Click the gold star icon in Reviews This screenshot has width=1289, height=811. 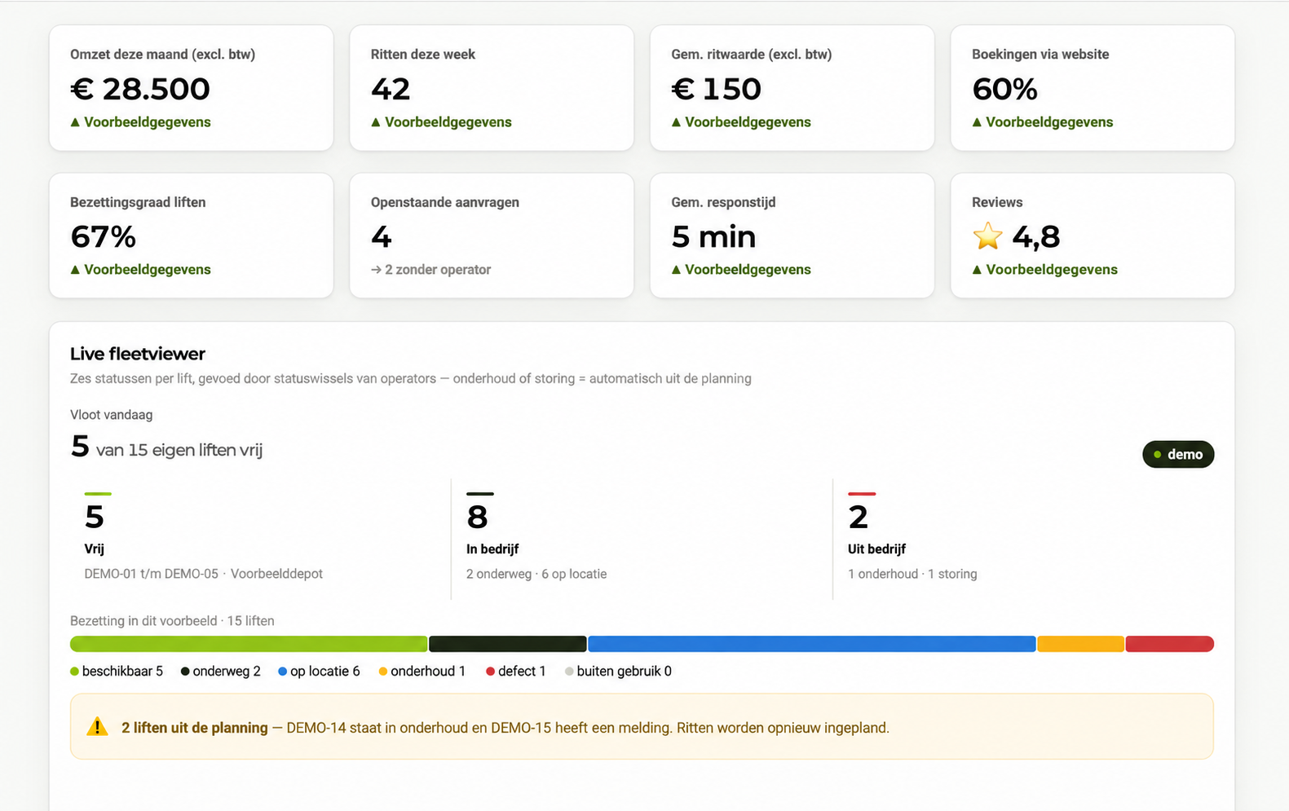[987, 236]
